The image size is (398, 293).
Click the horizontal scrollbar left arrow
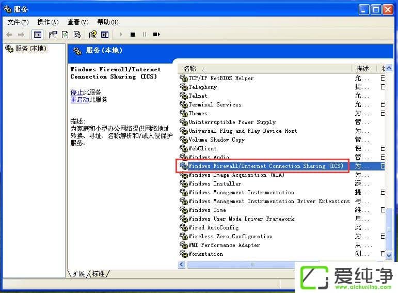click(182, 264)
